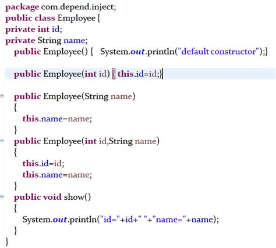The height and width of the screenshot is (248, 276).
Task: Collapse the Employee(int id,String name) constructor fold
Action: [2, 141]
